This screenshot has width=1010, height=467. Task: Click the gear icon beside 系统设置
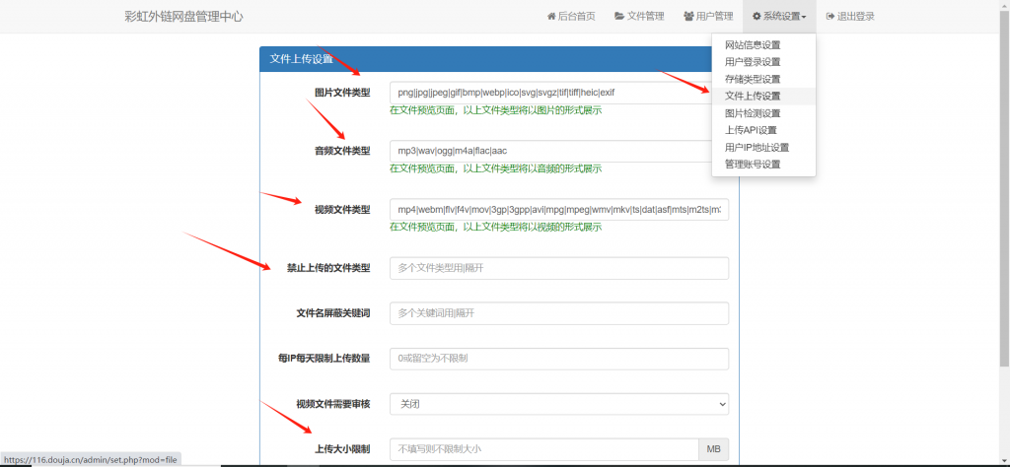tap(757, 17)
